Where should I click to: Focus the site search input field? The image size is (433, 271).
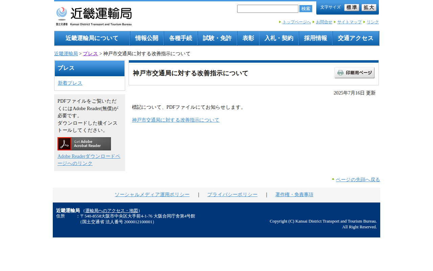coord(268,9)
